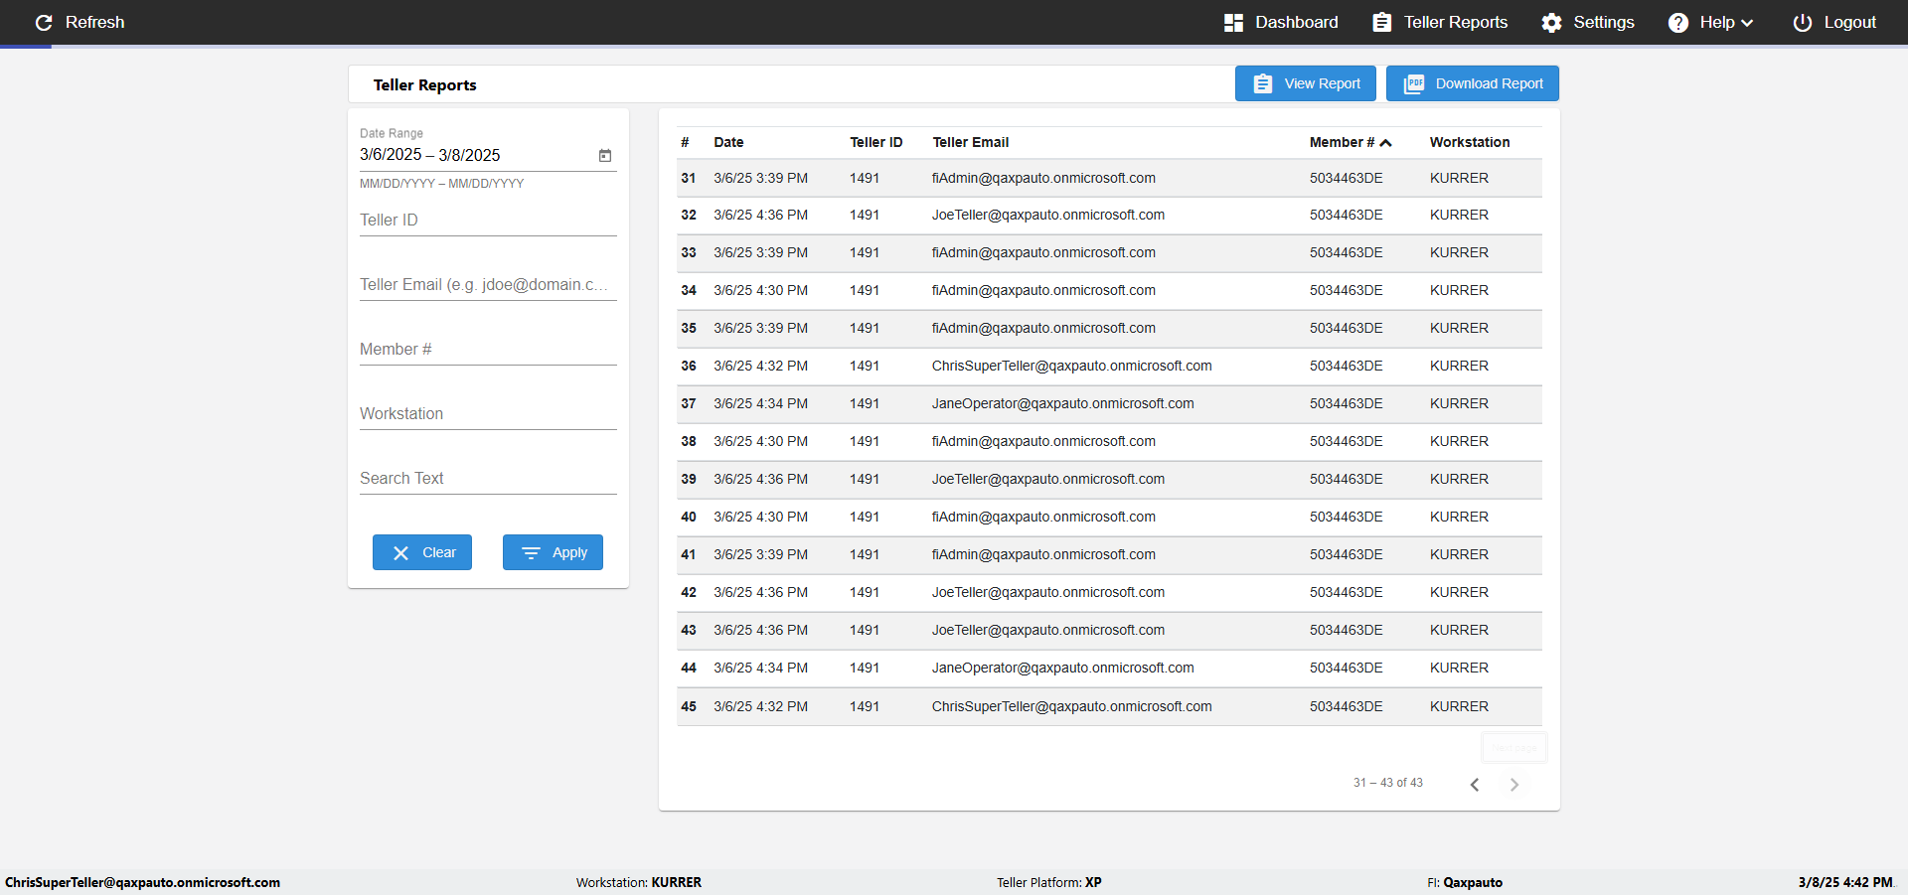Focus the Workstation filter field
Image resolution: width=1908 pixels, height=895 pixels.
(488, 413)
